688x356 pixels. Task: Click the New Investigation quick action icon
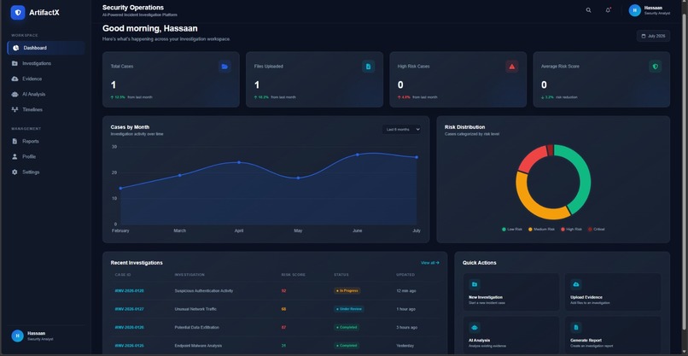475,284
